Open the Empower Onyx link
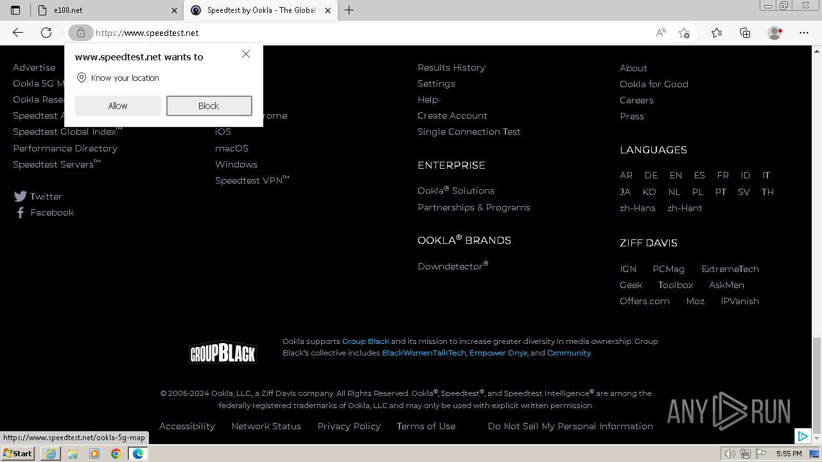Image resolution: width=822 pixels, height=462 pixels. 498,353
